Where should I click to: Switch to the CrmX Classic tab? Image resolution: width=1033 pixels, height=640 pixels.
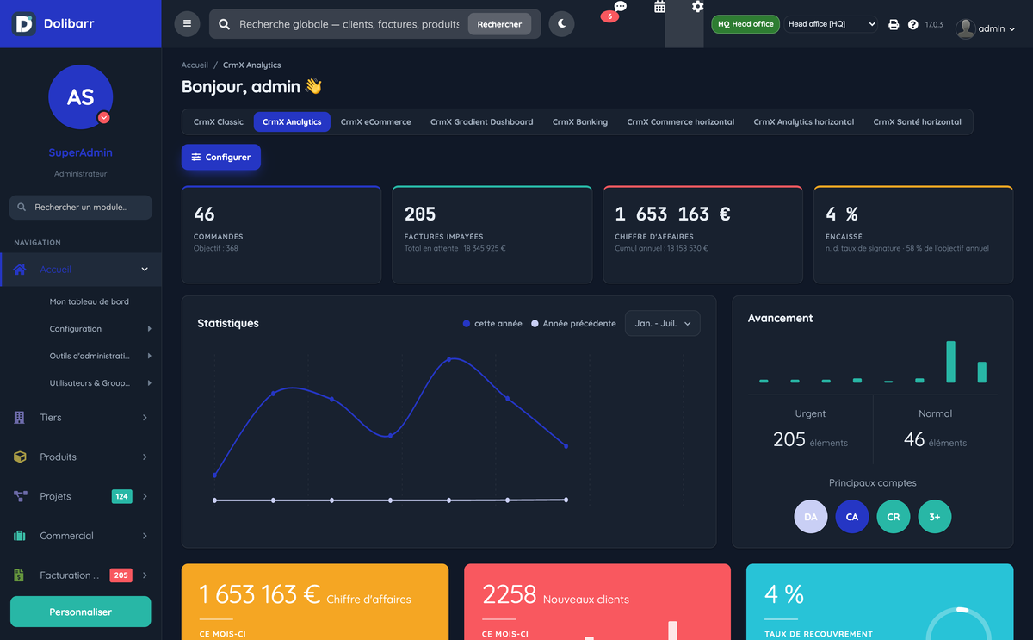point(219,121)
